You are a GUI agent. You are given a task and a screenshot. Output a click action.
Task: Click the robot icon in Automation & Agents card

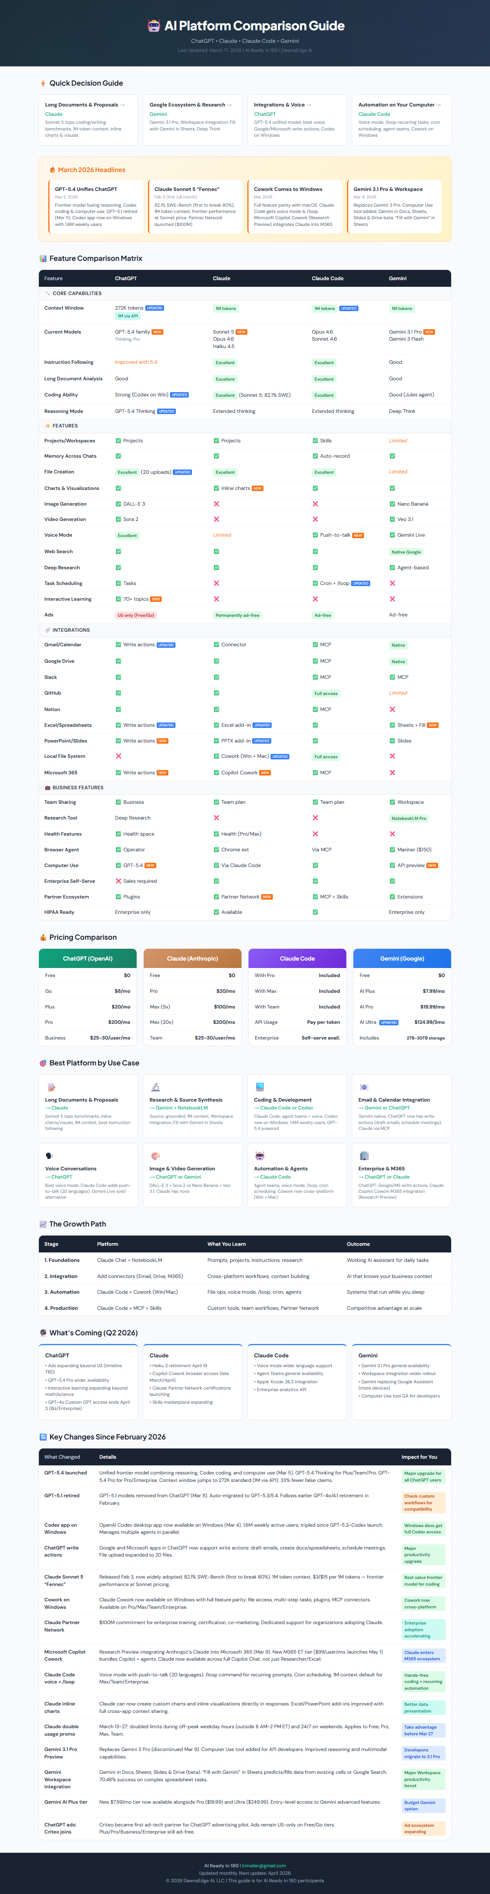click(x=259, y=1156)
